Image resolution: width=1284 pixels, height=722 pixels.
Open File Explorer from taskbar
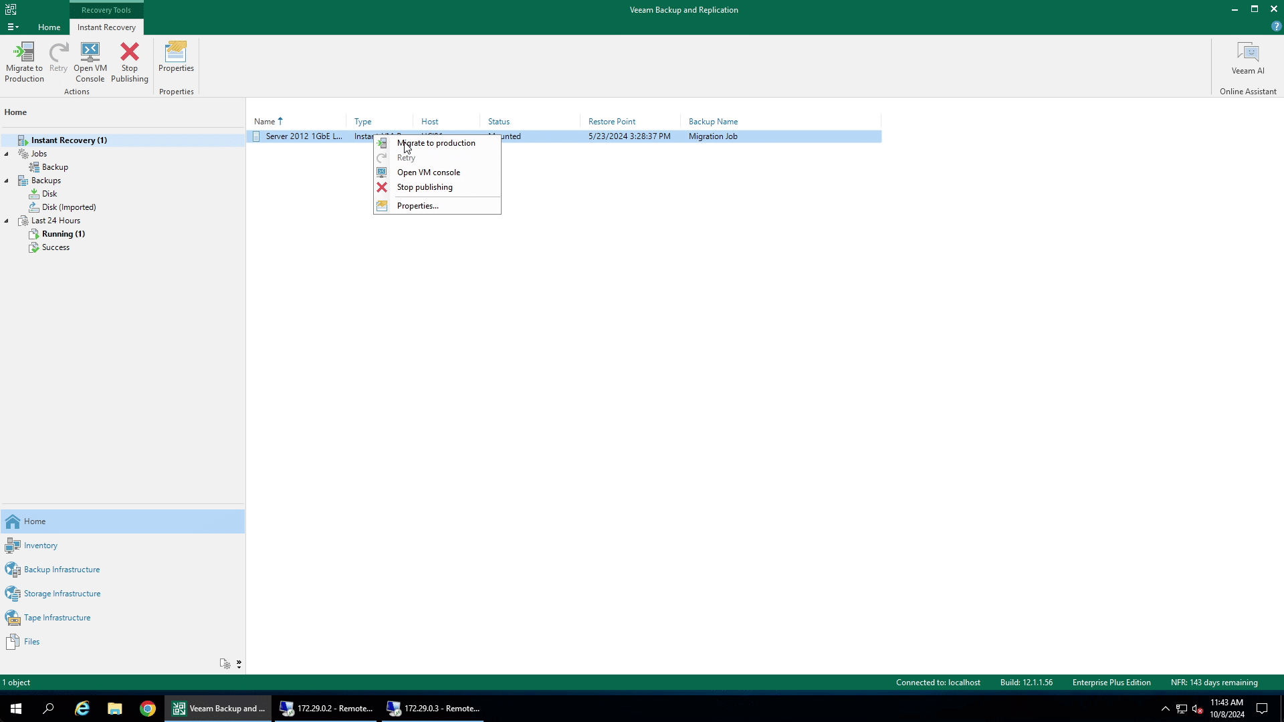pos(114,709)
